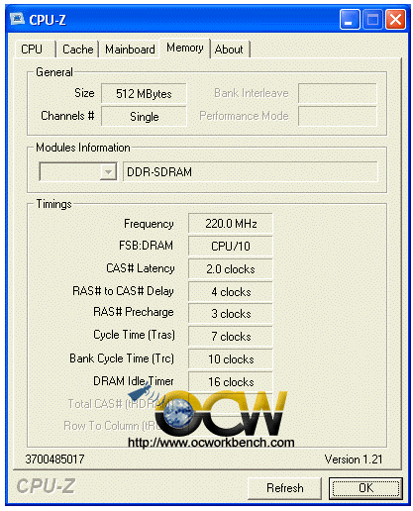Click the Channels Single value field
This screenshot has height=511, width=413.
[144, 116]
